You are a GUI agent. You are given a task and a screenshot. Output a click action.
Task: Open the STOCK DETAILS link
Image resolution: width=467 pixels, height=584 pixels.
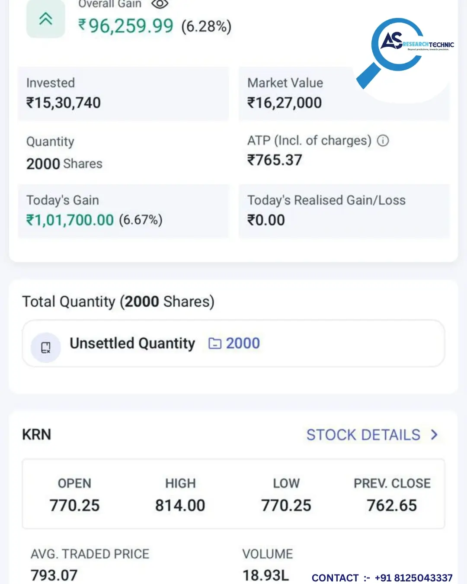(363, 435)
